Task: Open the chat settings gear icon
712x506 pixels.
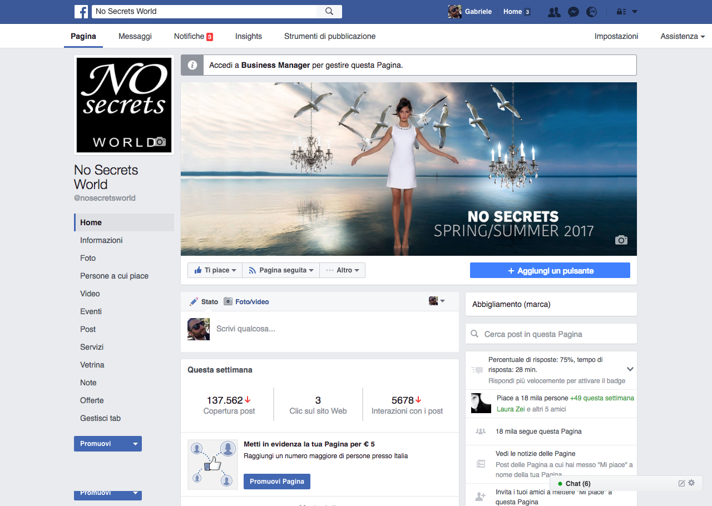Action: pyautogui.click(x=691, y=483)
